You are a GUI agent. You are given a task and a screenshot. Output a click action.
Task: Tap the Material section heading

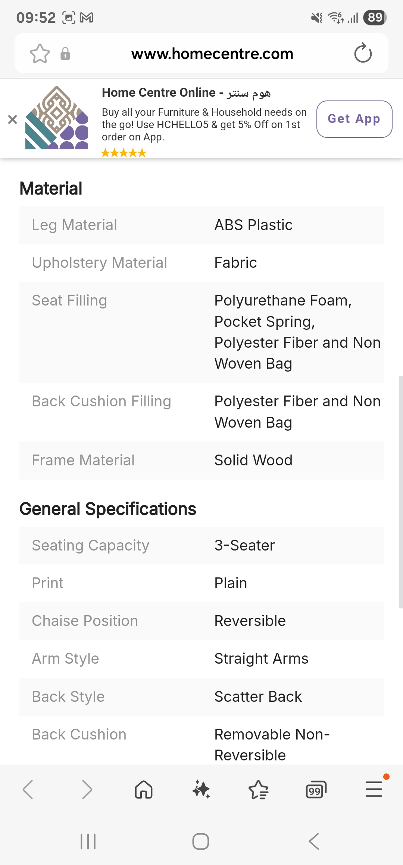pyautogui.click(x=51, y=188)
